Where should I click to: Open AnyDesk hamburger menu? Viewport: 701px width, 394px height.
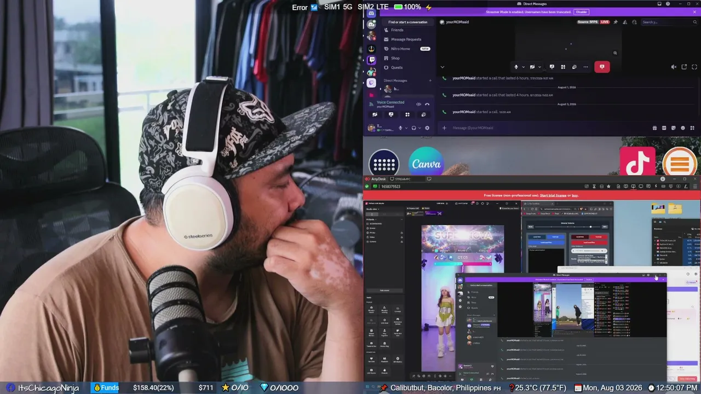(x=695, y=187)
